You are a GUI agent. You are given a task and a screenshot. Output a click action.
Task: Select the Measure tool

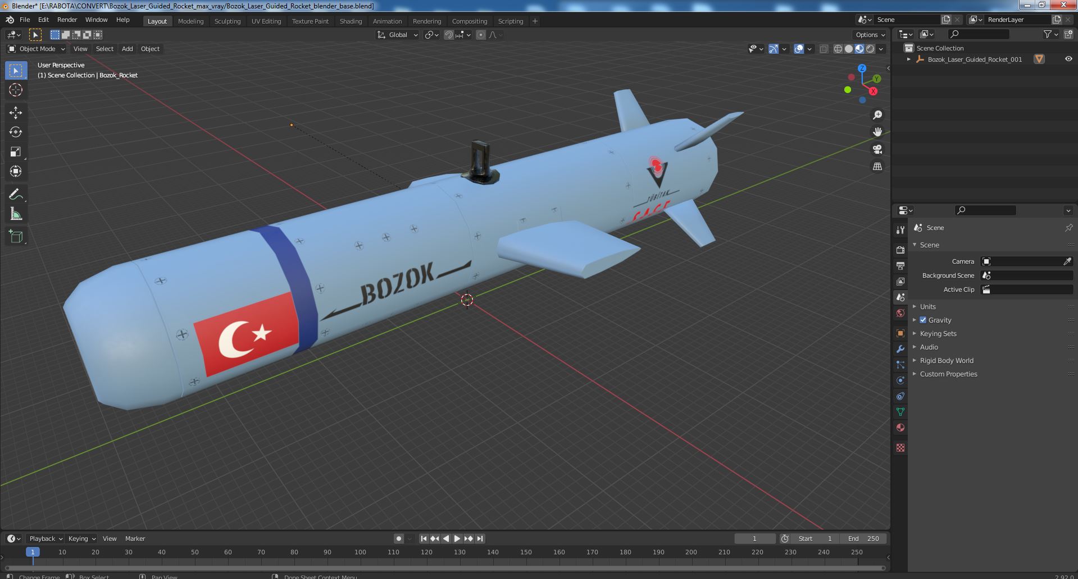16,214
